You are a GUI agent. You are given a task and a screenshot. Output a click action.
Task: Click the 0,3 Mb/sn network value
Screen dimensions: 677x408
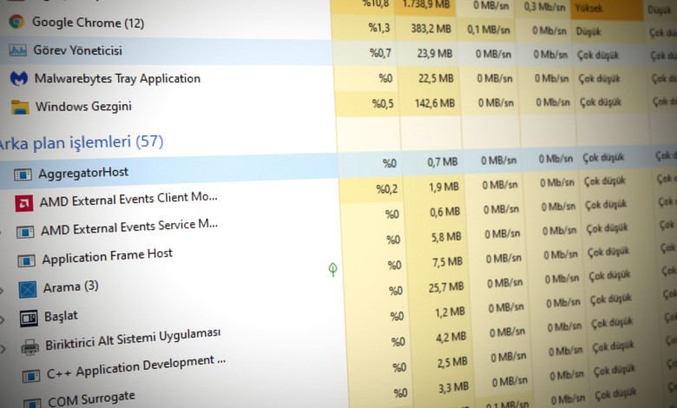pyautogui.click(x=544, y=6)
